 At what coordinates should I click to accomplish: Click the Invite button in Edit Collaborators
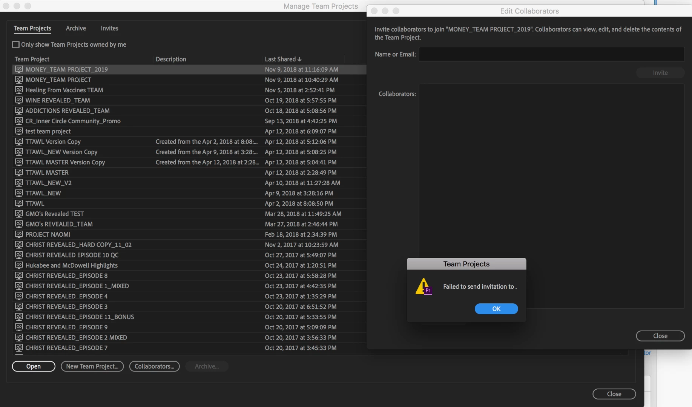(660, 73)
